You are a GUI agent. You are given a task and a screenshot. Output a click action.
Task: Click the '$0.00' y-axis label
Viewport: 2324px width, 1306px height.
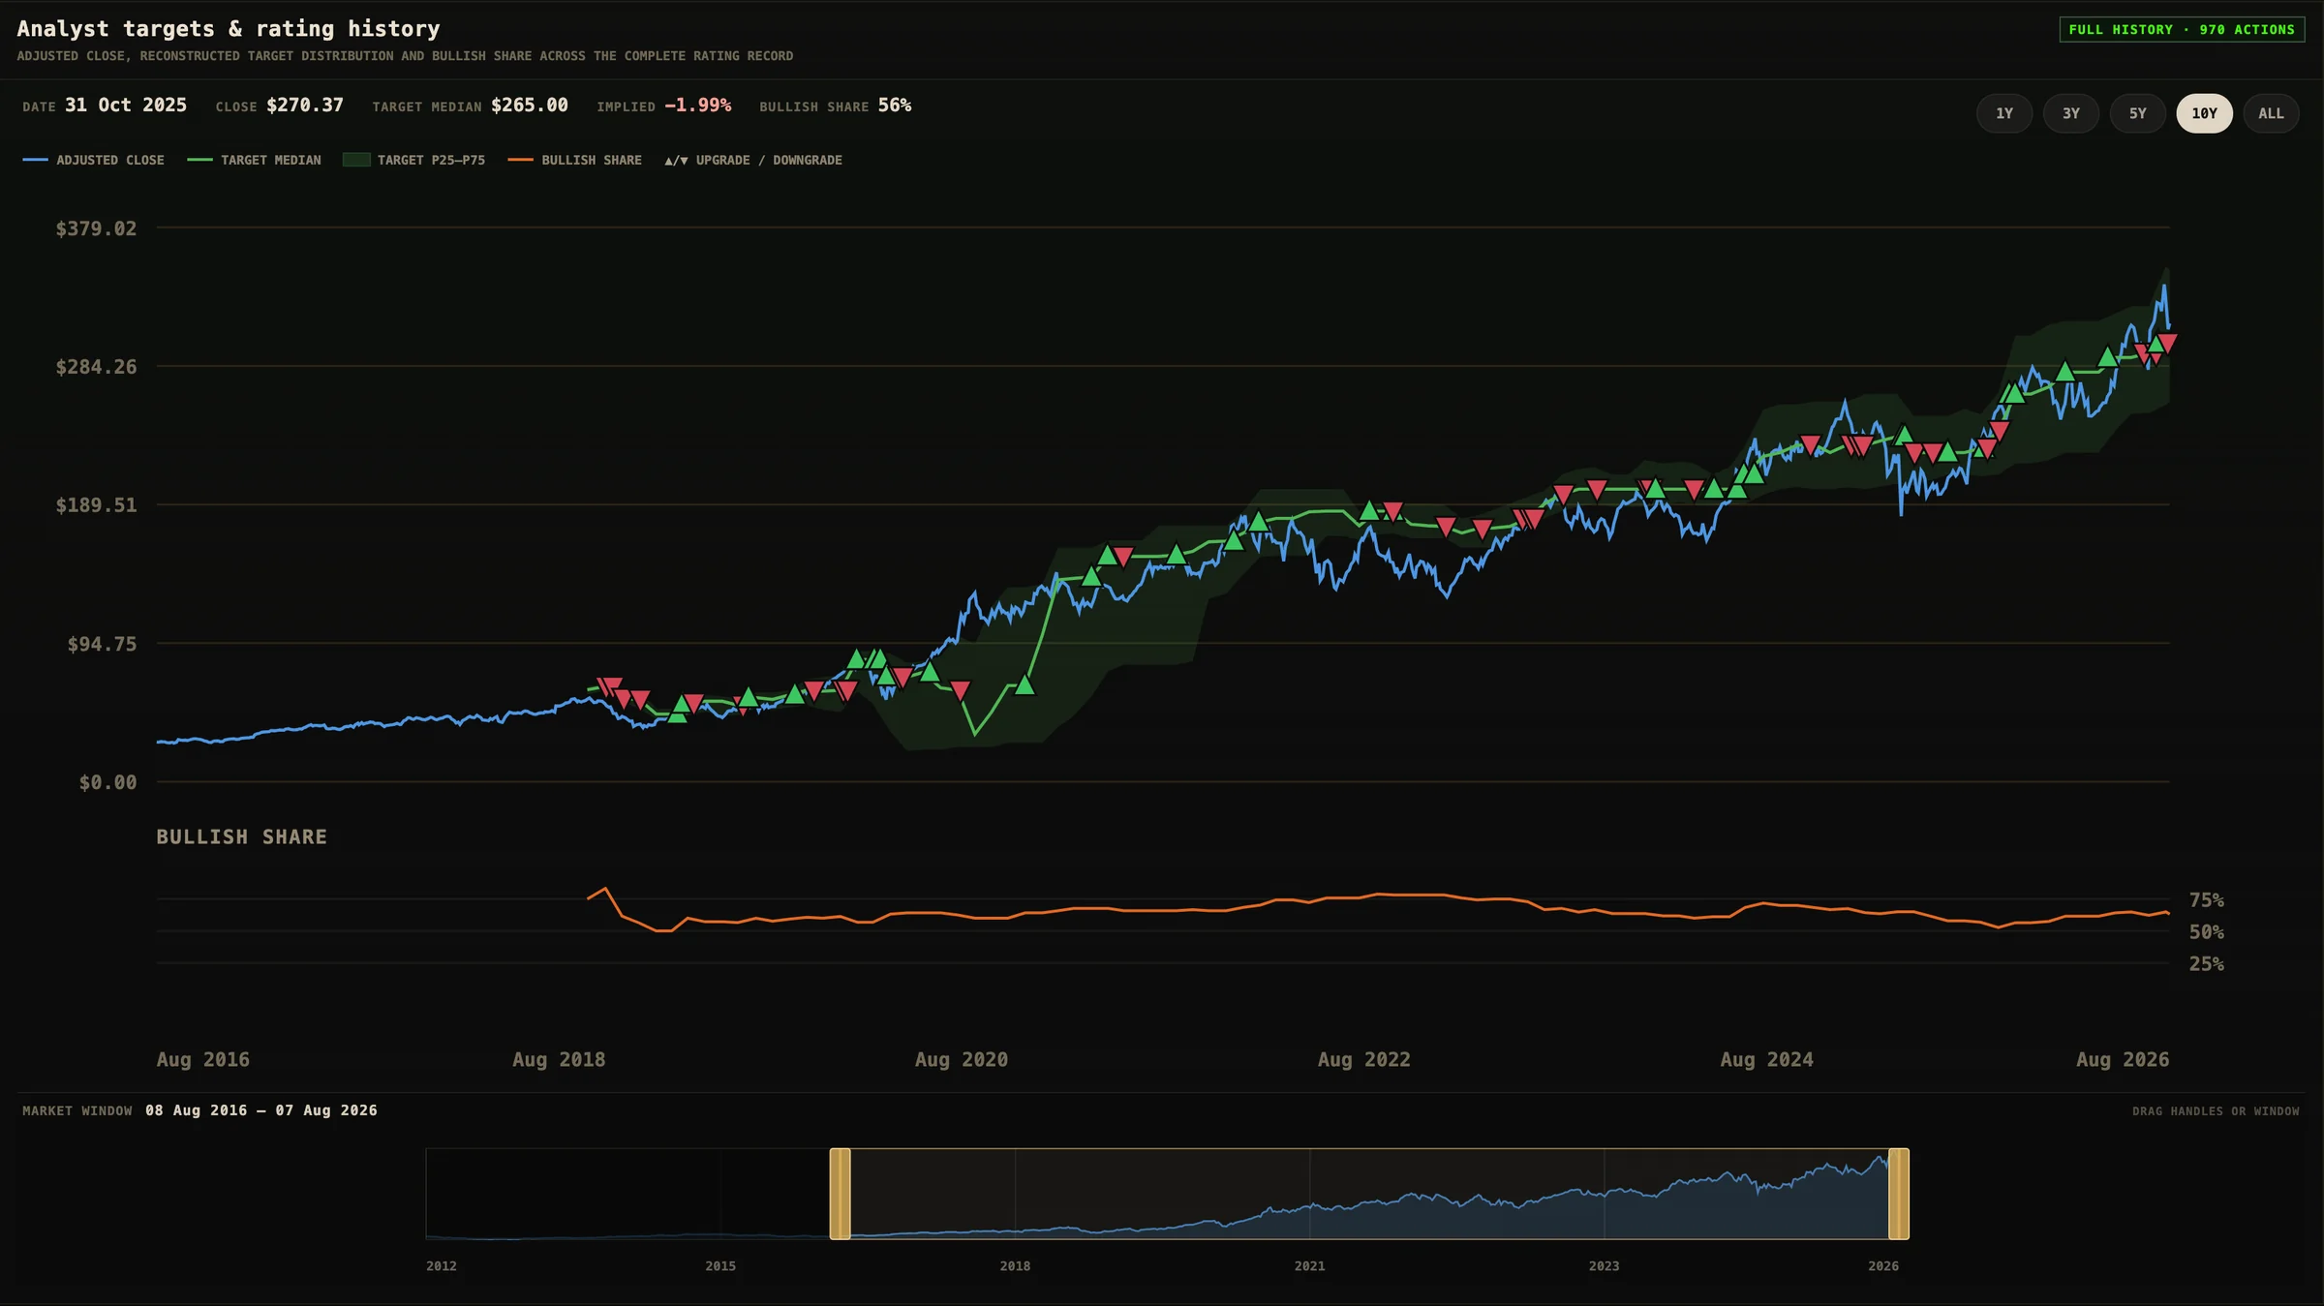pos(107,782)
